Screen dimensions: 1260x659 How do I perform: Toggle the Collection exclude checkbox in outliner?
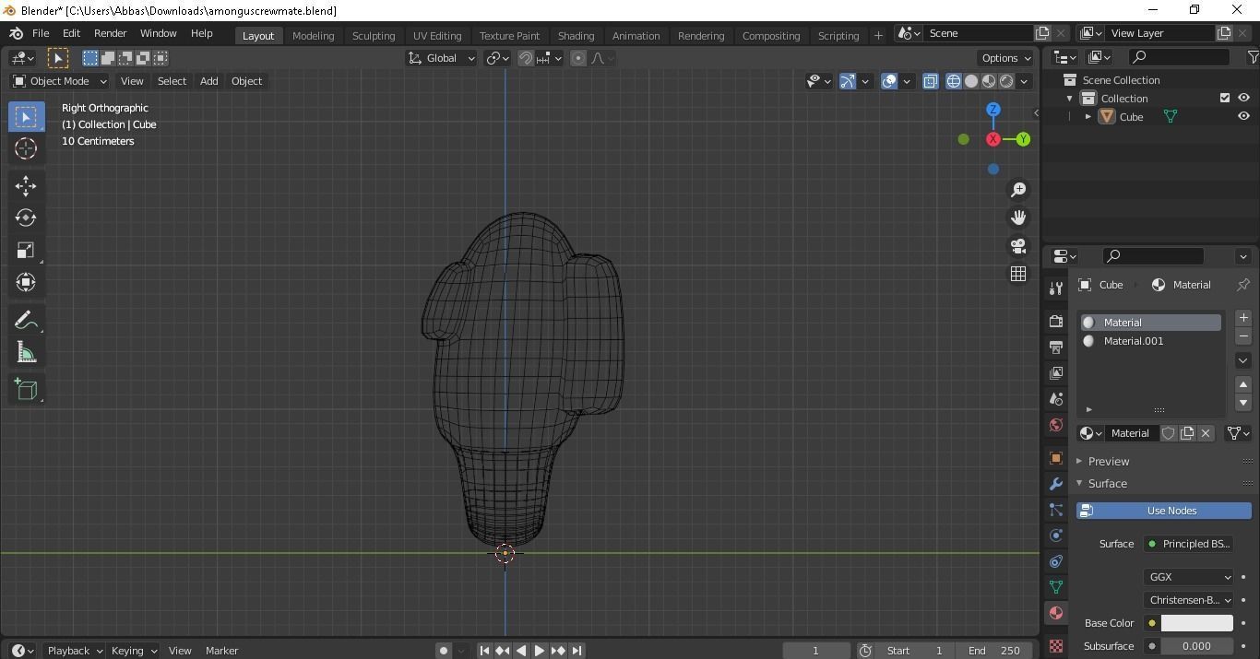[x=1225, y=98]
